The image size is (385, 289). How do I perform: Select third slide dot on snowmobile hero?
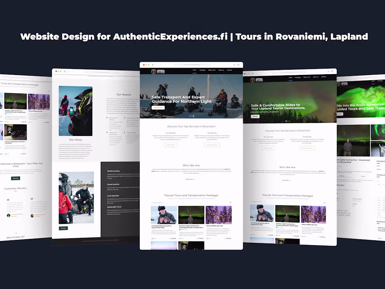tap(194, 116)
